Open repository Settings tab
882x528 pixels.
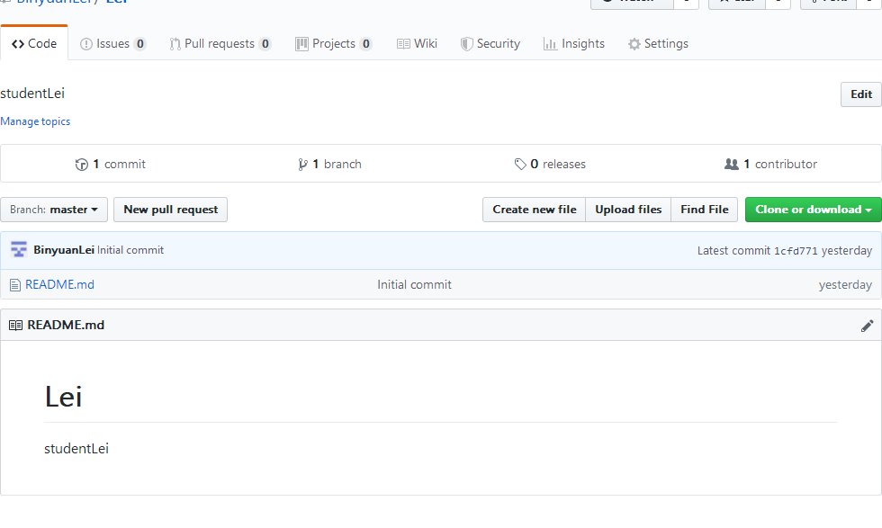click(658, 43)
